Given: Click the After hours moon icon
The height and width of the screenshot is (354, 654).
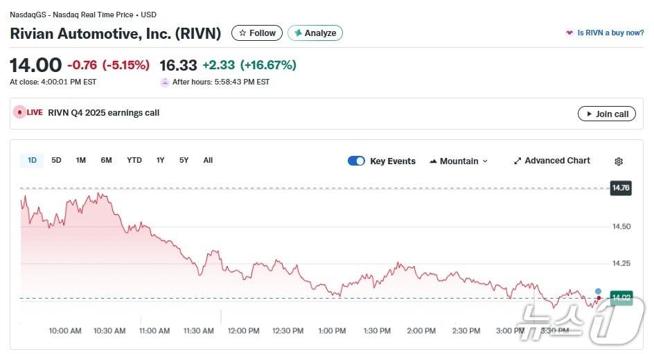Looking at the screenshot, I should [x=165, y=82].
